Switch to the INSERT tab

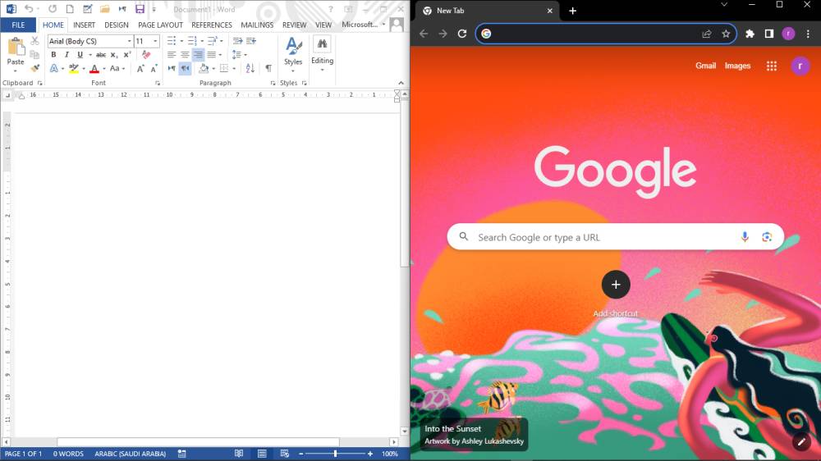85,25
